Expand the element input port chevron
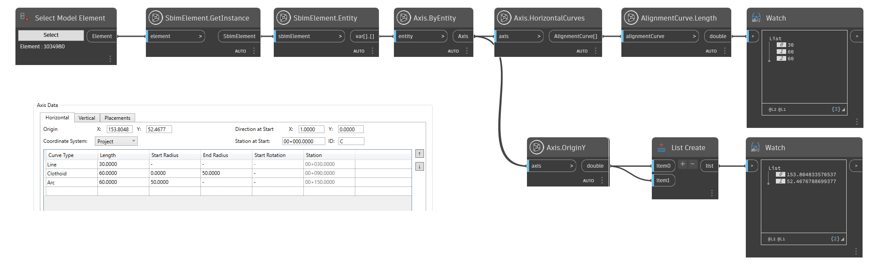The width and height of the screenshot is (878, 278). tap(200, 36)
